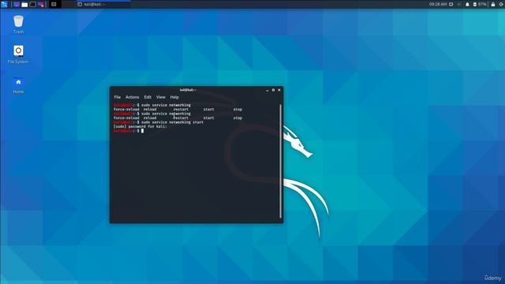
Task: Open the terminal View menu
Action: pyautogui.click(x=161, y=97)
